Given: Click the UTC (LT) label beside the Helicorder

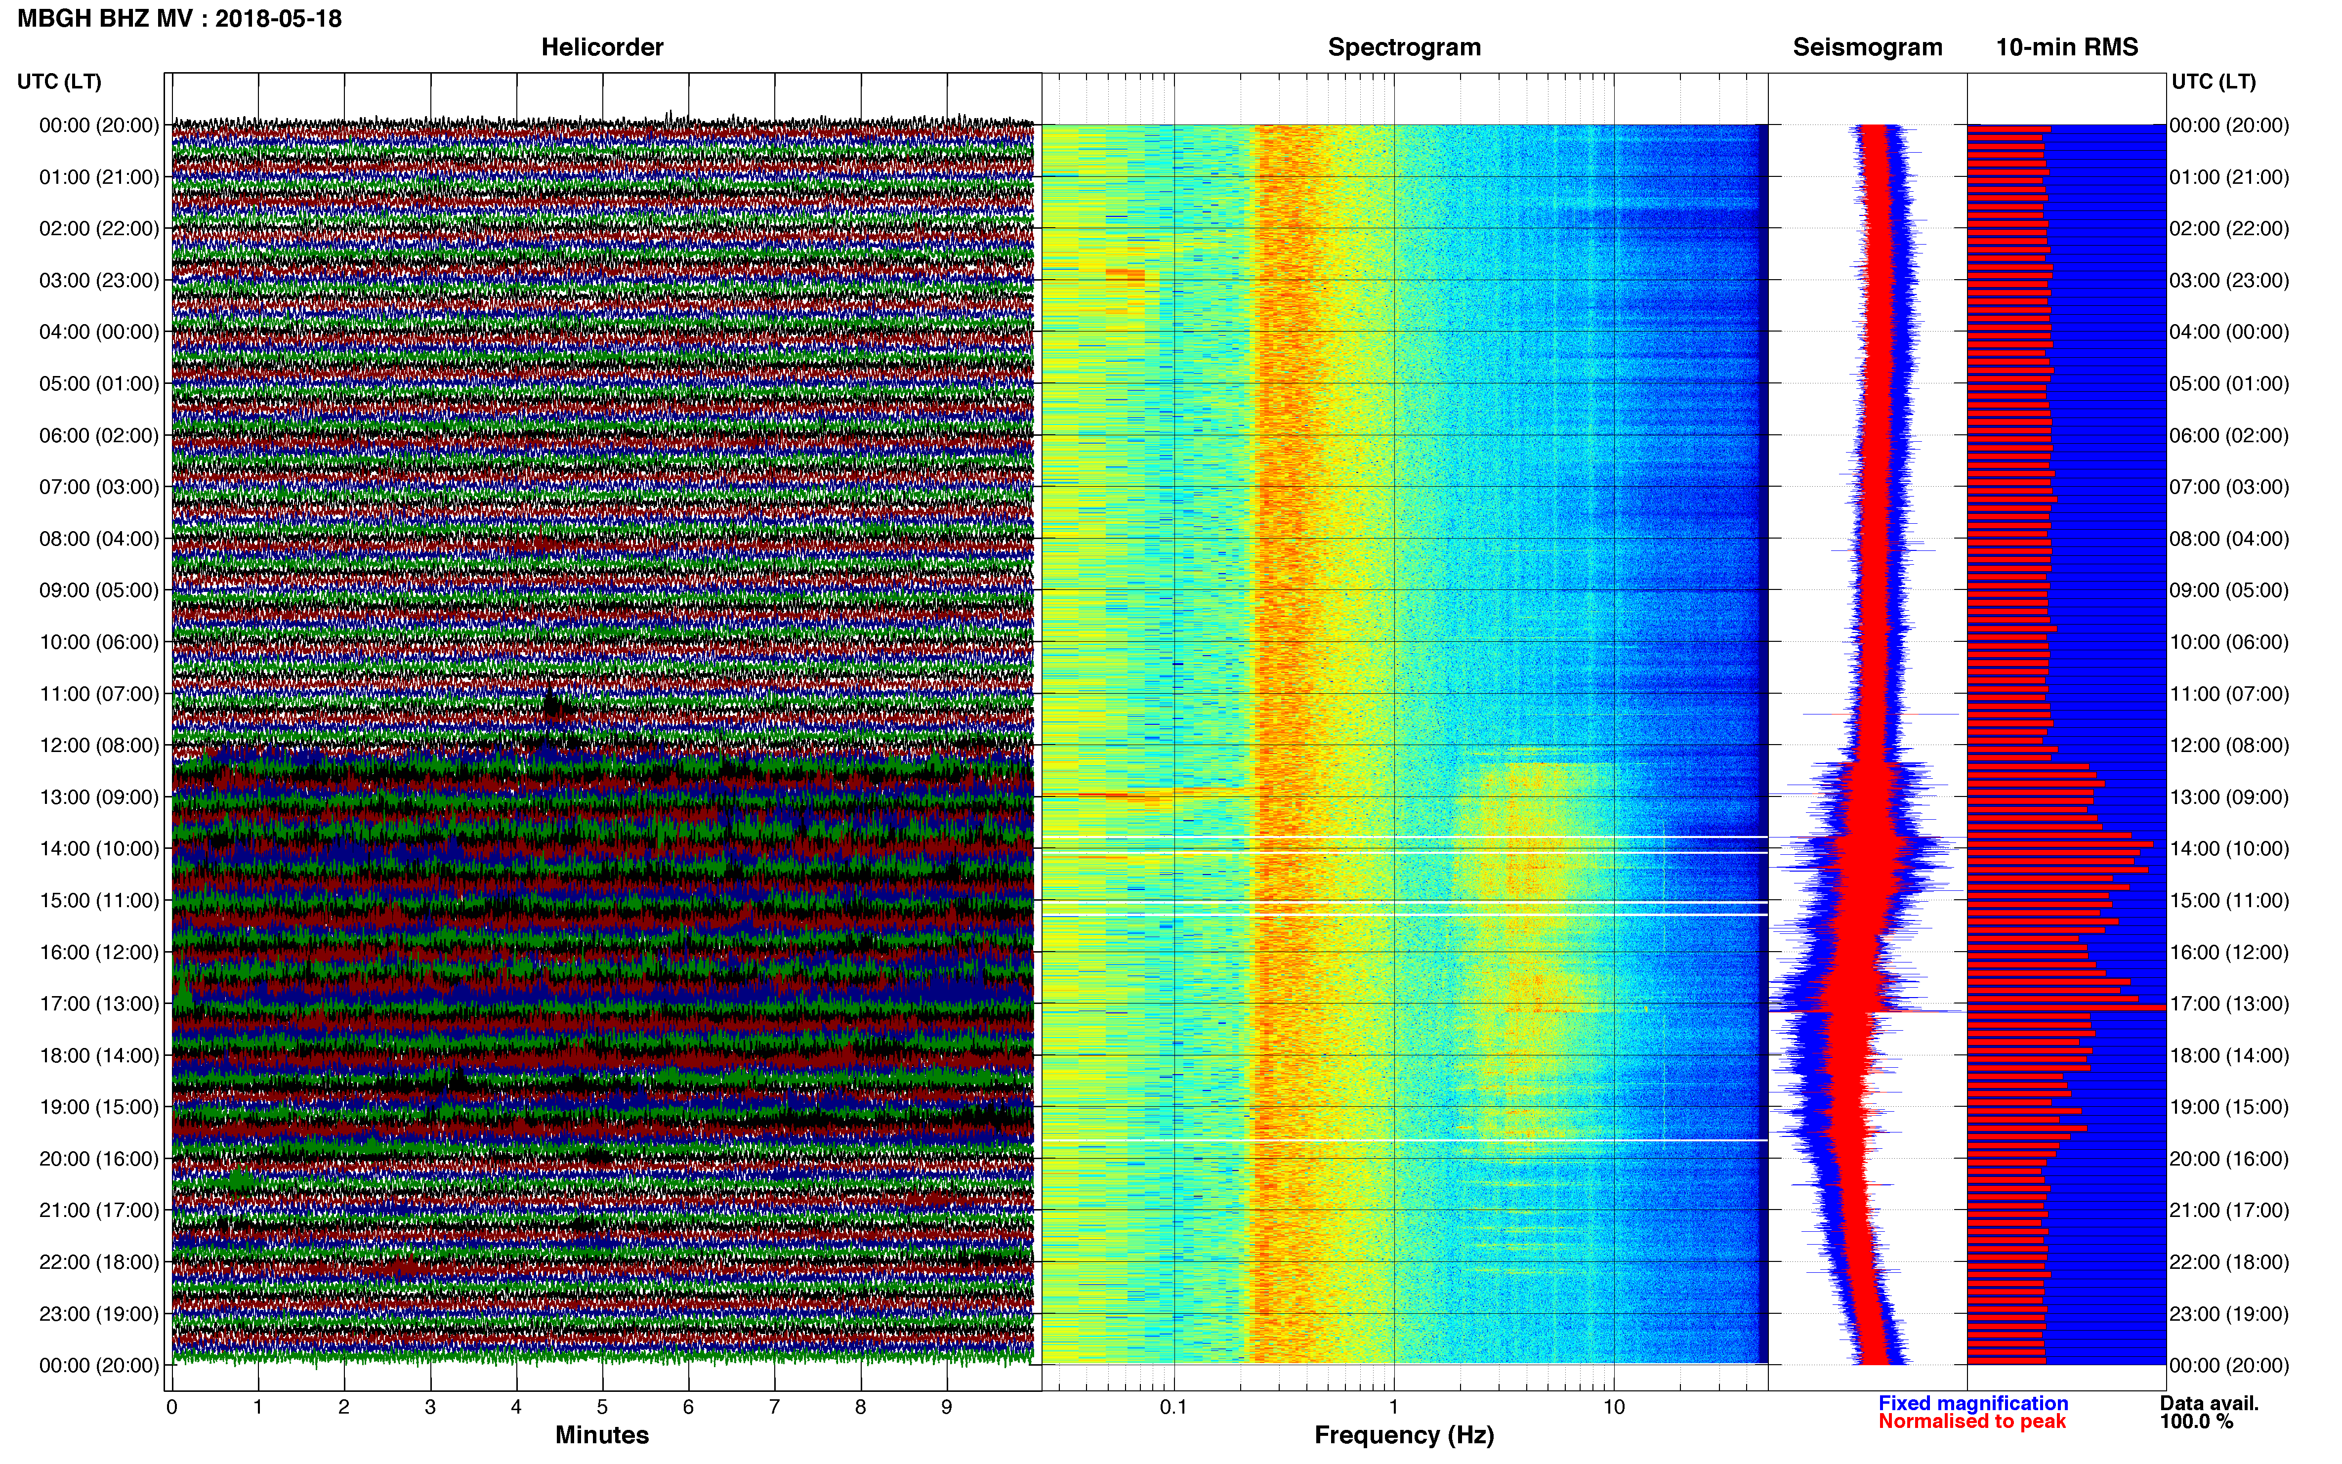Looking at the screenshot, I should pyautogui.click(x=59, y=82).
